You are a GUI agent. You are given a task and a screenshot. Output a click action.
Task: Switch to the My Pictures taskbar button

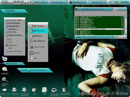[59, 2]
